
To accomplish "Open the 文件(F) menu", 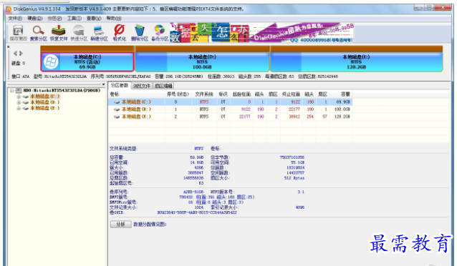I will point(15,19).
